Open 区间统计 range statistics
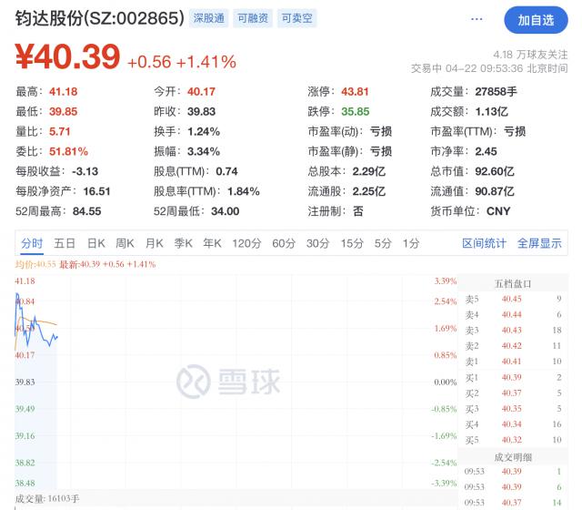582x510 pixels. point(484,243)
